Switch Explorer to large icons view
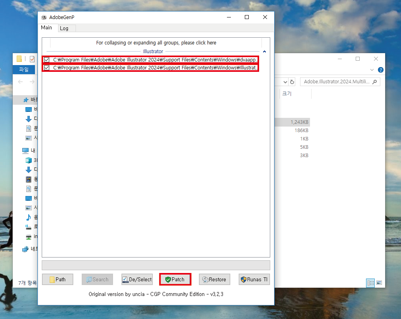This screenshot has height=319, width=401. tap(379, 283)
